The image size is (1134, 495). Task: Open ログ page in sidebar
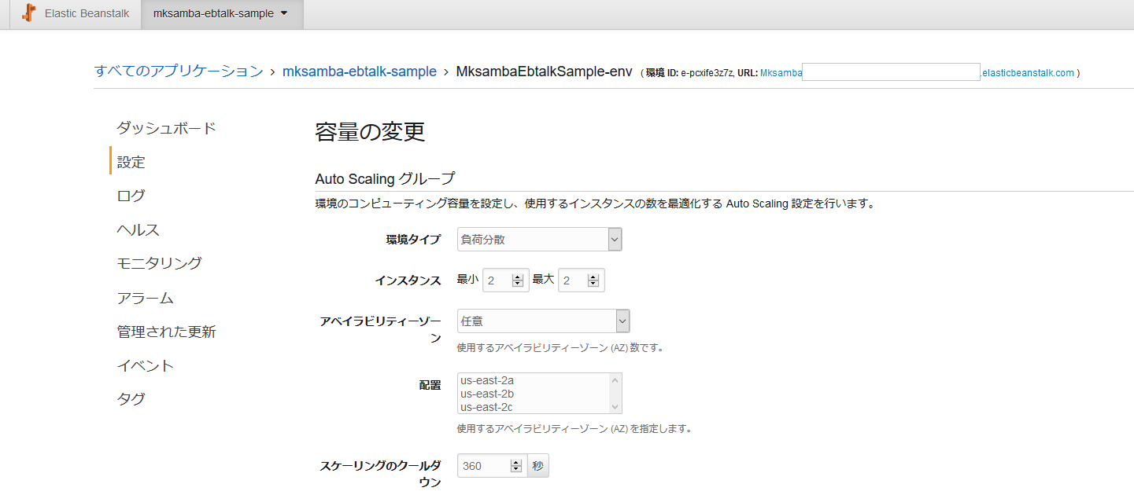click(x=131, y=196)
